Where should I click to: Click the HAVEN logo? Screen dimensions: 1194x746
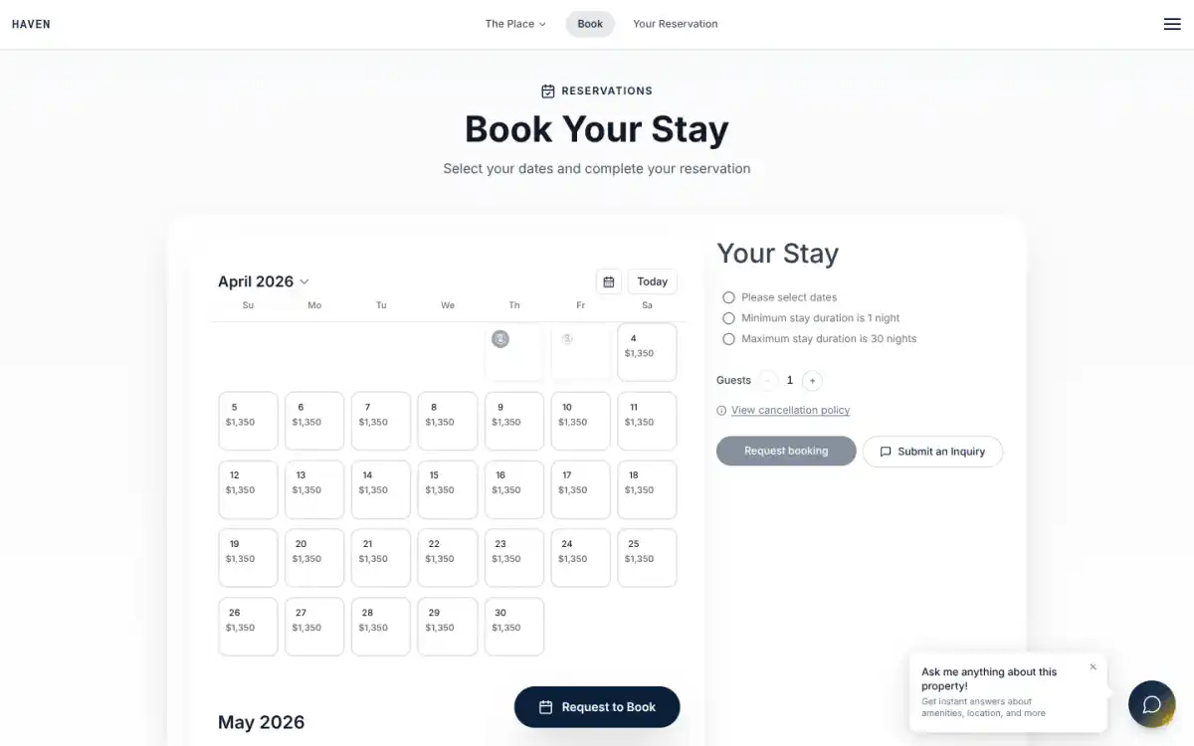click(x=31, y=24)
